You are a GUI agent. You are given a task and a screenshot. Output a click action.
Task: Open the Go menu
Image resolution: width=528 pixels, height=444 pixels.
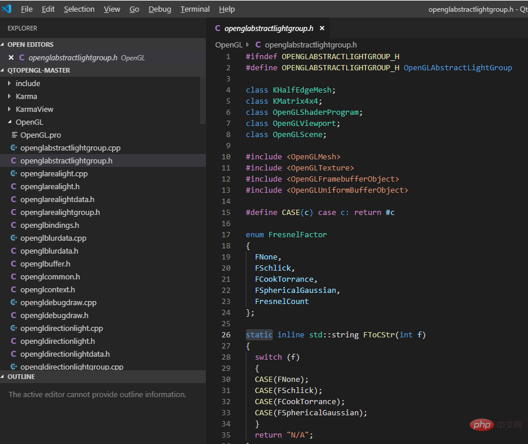point(134,9)
